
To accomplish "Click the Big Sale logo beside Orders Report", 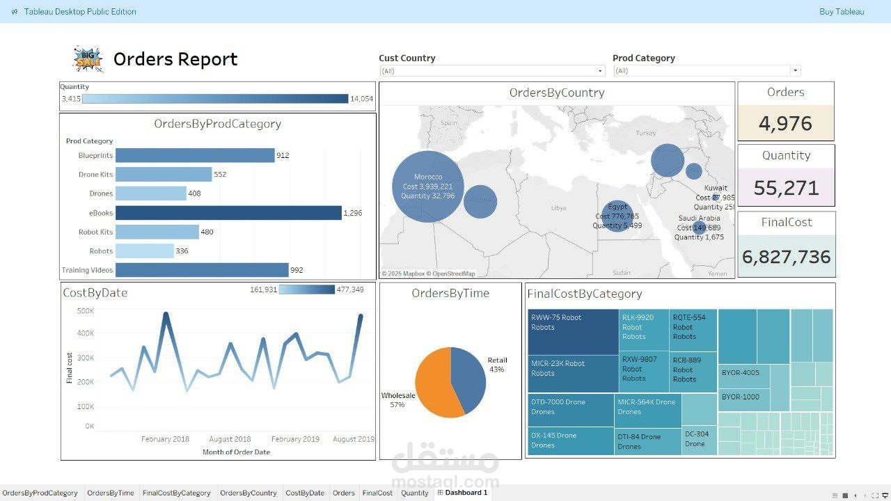I will (87, 59).
